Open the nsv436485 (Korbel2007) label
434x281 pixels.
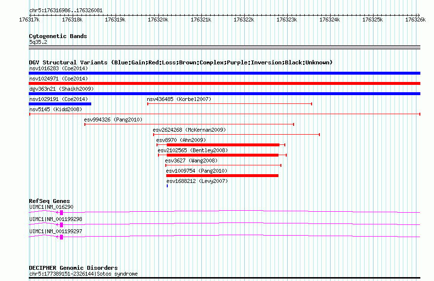(179, 99)
